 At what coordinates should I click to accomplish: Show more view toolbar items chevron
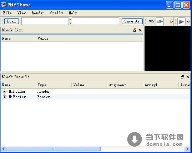click(x=171, y=22)
